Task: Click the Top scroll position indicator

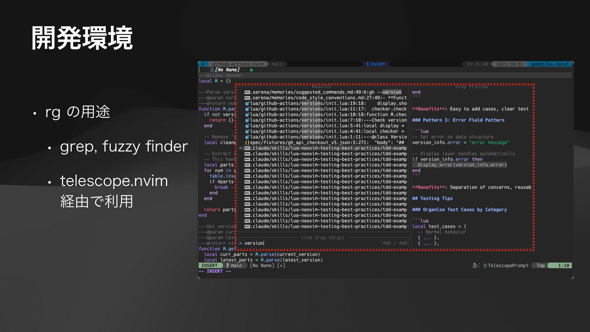Action: [541, 266]
